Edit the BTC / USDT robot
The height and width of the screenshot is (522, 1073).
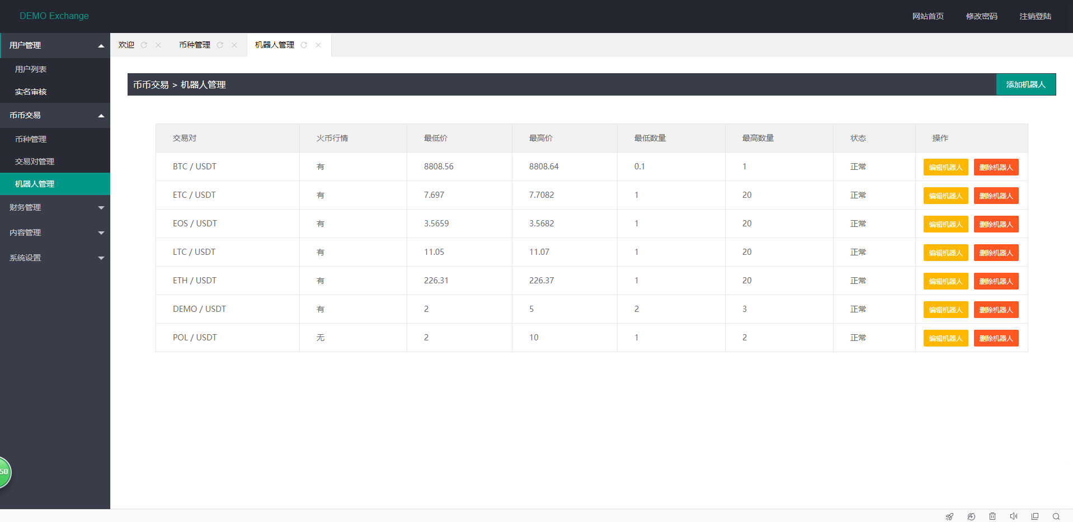pos(945,167)
